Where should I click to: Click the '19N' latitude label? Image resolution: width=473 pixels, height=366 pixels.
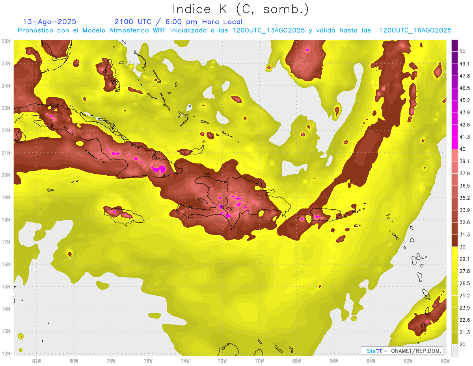coord(6,197)
